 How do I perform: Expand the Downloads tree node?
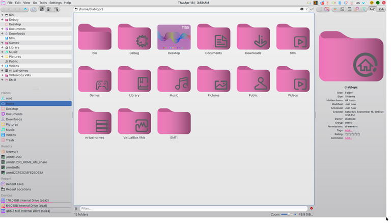coord(2,34)
